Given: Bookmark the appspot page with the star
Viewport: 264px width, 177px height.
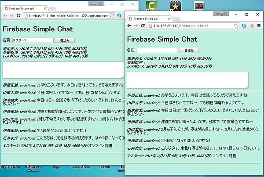Looking at the screenshot, I should [112, 16].
